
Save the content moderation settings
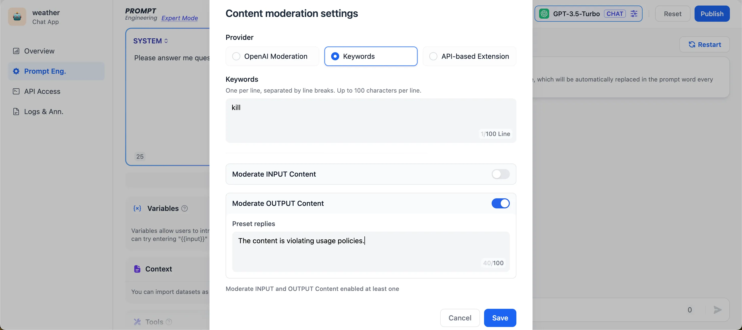500,318
